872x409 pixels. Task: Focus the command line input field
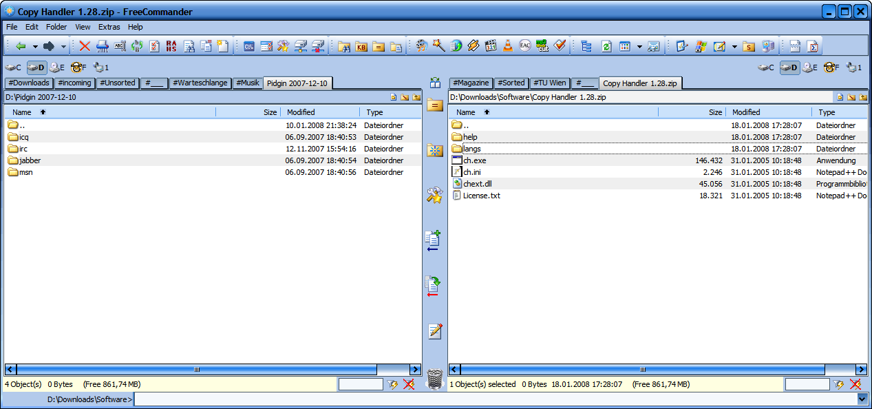496,399
